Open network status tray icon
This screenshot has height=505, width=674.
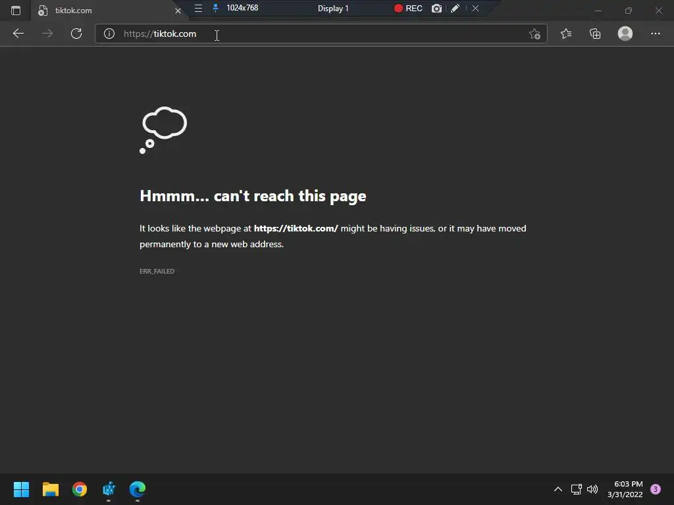click(x=576, y=489)
